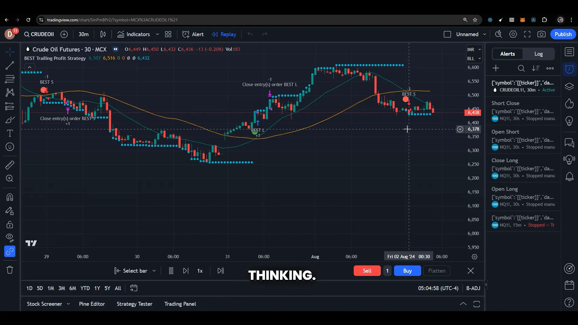Click the red Sell button
This screenshot has height=325, width=578.
click(367, 271)
